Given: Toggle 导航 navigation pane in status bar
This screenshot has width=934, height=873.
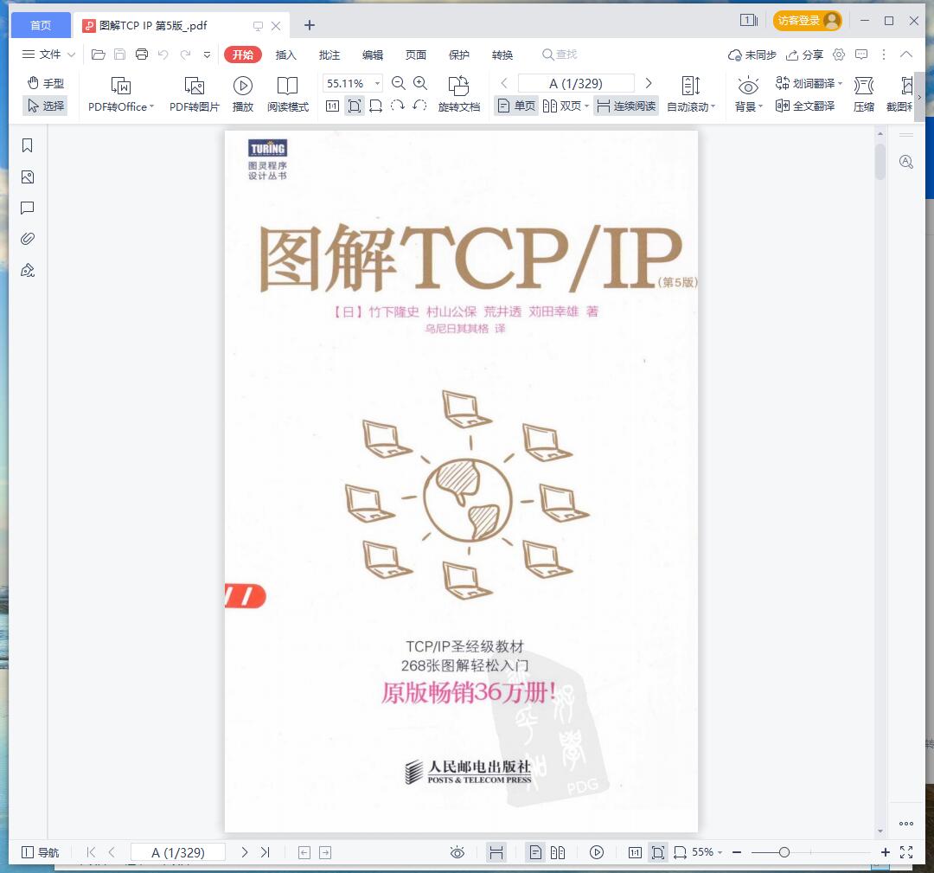Looking at the screenshot, I should tap(41, 852).
